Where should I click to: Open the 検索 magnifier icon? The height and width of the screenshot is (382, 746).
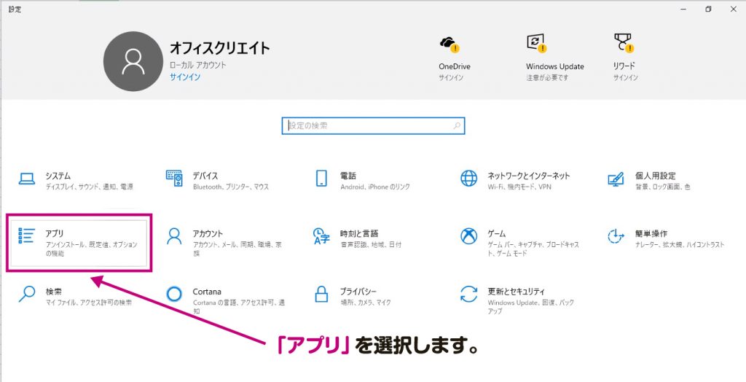(27, 294)
